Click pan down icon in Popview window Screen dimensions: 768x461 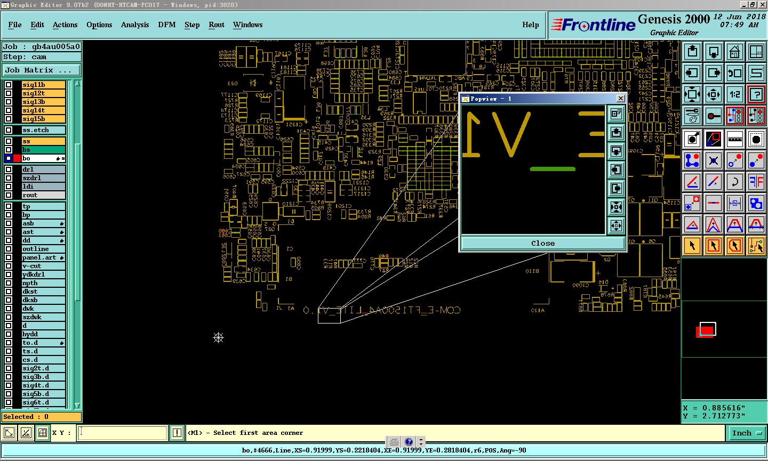(616, 151)
